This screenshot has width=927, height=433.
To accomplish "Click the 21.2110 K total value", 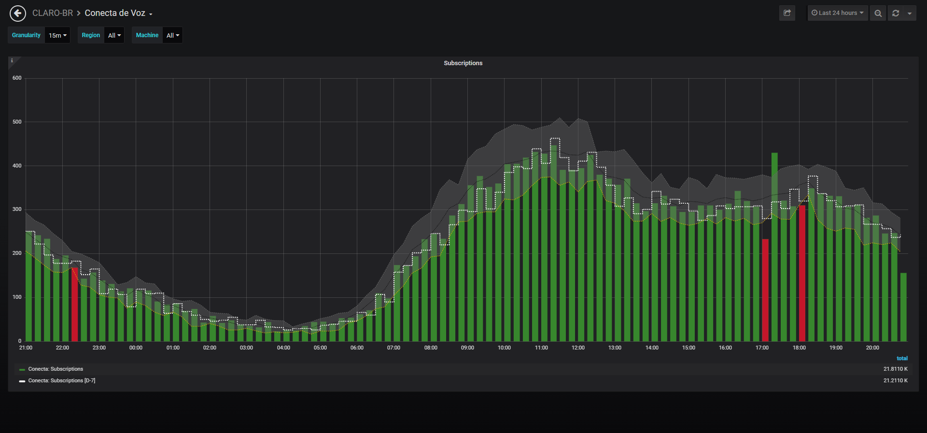I will point(896,381).
